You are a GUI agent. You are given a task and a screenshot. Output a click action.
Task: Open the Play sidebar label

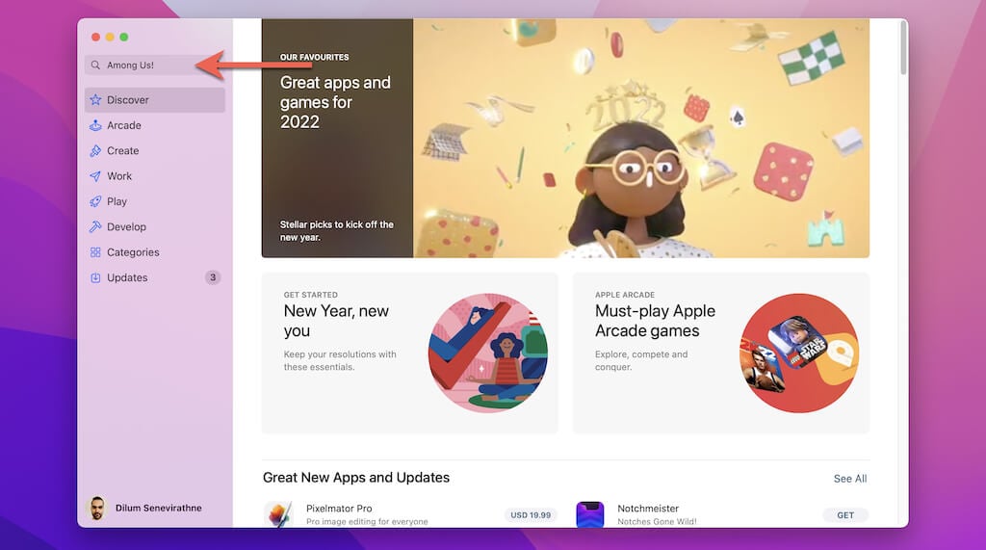click(x=117, y=201)
